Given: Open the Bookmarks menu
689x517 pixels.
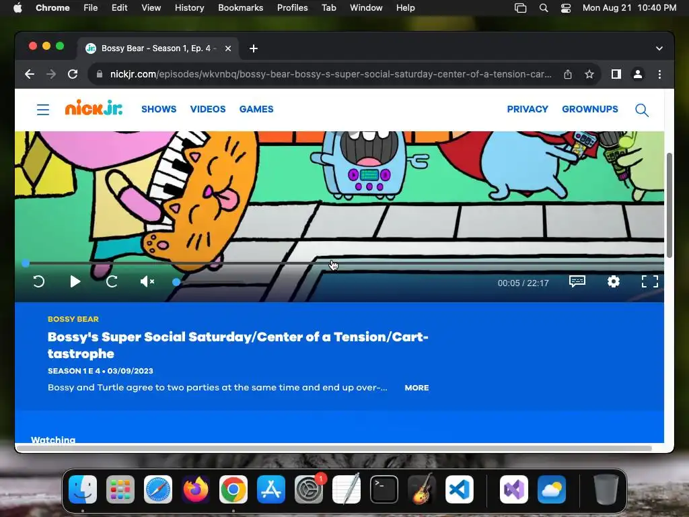Looking at the screenshot, I should point(240,8).
